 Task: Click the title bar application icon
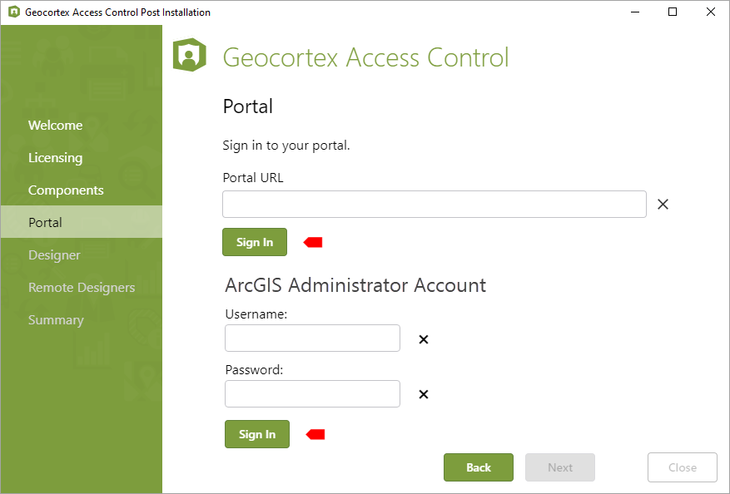coord(14,12)
